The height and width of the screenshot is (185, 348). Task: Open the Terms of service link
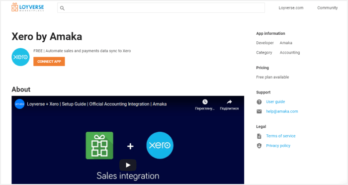pyautogui.click(x=281, y=136)
